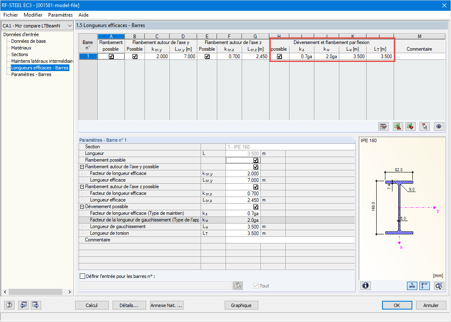Uncheck Flambement possible in parameters panel
This screenshot has height=322, width=451.
[255, 160]
